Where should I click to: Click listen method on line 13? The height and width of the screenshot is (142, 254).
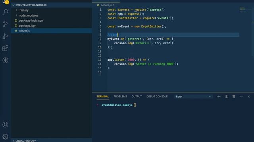119,60
